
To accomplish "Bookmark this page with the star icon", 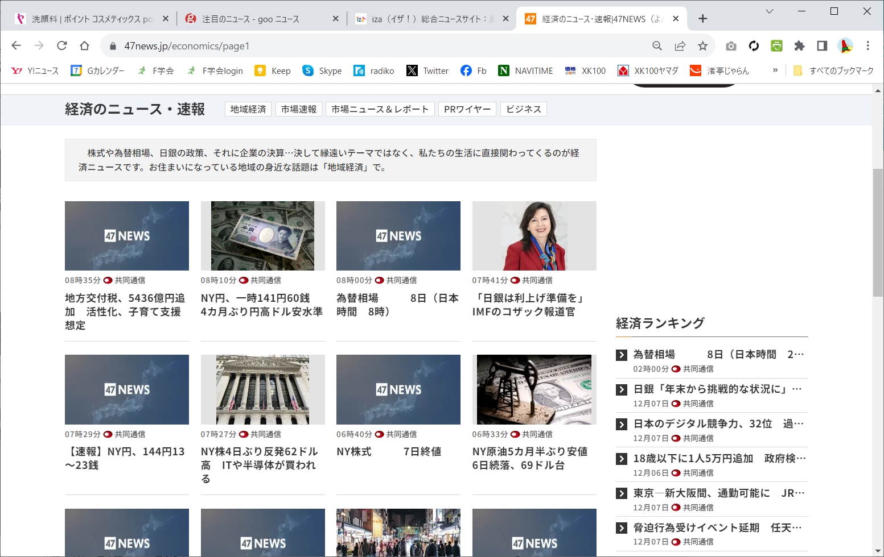I will click(x=703, y=46).
